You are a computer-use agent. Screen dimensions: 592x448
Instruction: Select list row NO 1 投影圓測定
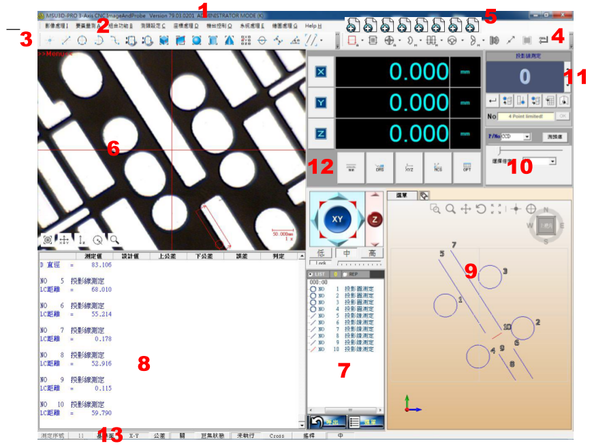point(342,289)
